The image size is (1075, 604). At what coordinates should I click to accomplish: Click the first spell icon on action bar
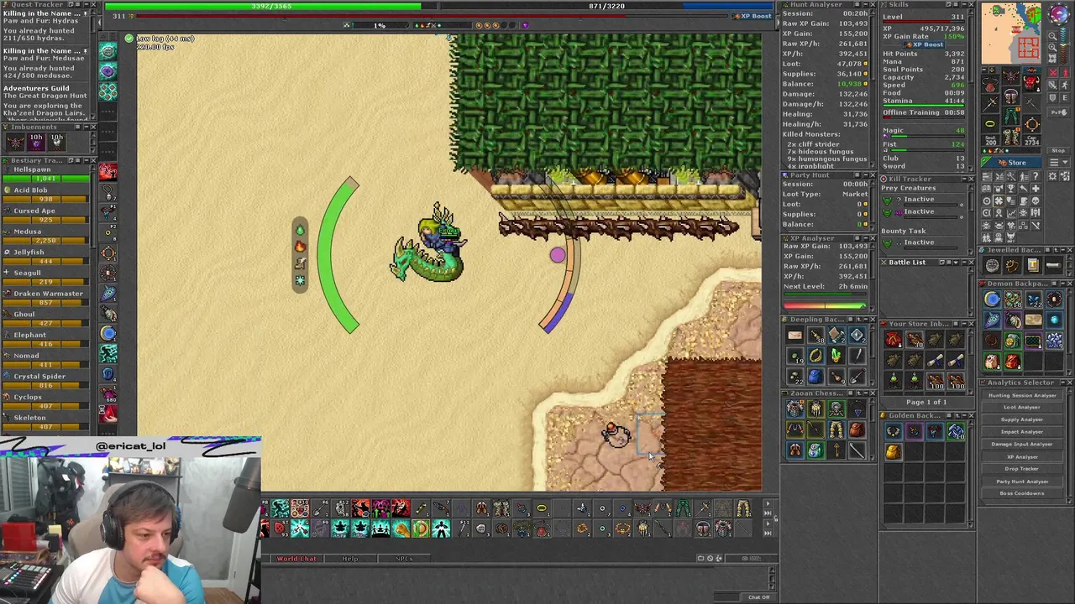click(x=280, y=508)
